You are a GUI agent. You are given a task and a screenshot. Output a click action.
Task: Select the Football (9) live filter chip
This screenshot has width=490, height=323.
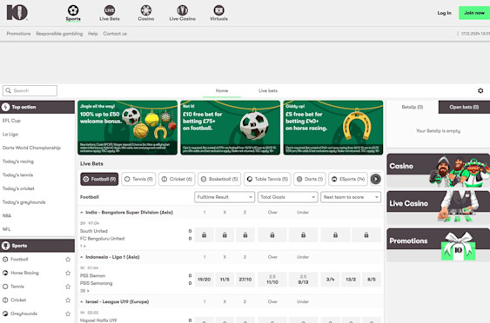99,179
